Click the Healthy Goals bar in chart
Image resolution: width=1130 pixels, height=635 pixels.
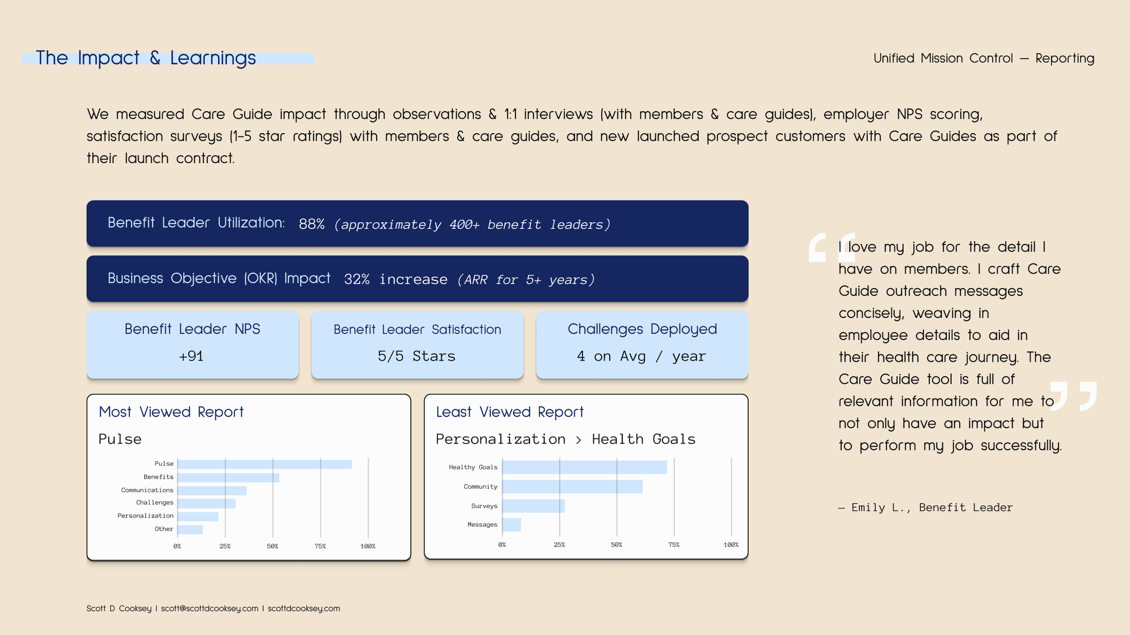coord(584,467)
